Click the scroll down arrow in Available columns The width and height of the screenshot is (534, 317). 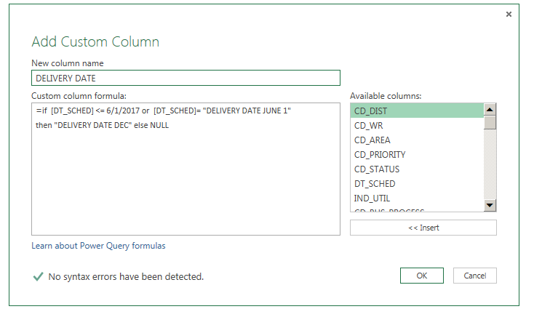coord(490,205)
